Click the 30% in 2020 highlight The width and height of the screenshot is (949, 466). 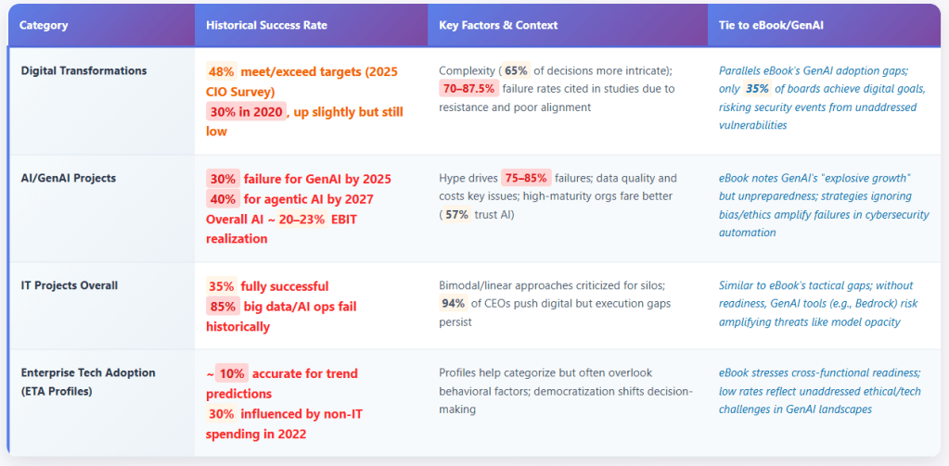click(x=246, y=111)
